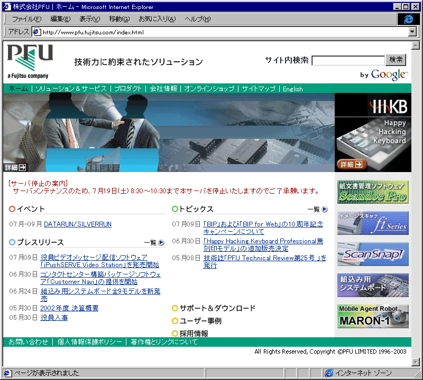Open the お気に入り menu
This screenshot has height=380, width=423.
(157, 19)
